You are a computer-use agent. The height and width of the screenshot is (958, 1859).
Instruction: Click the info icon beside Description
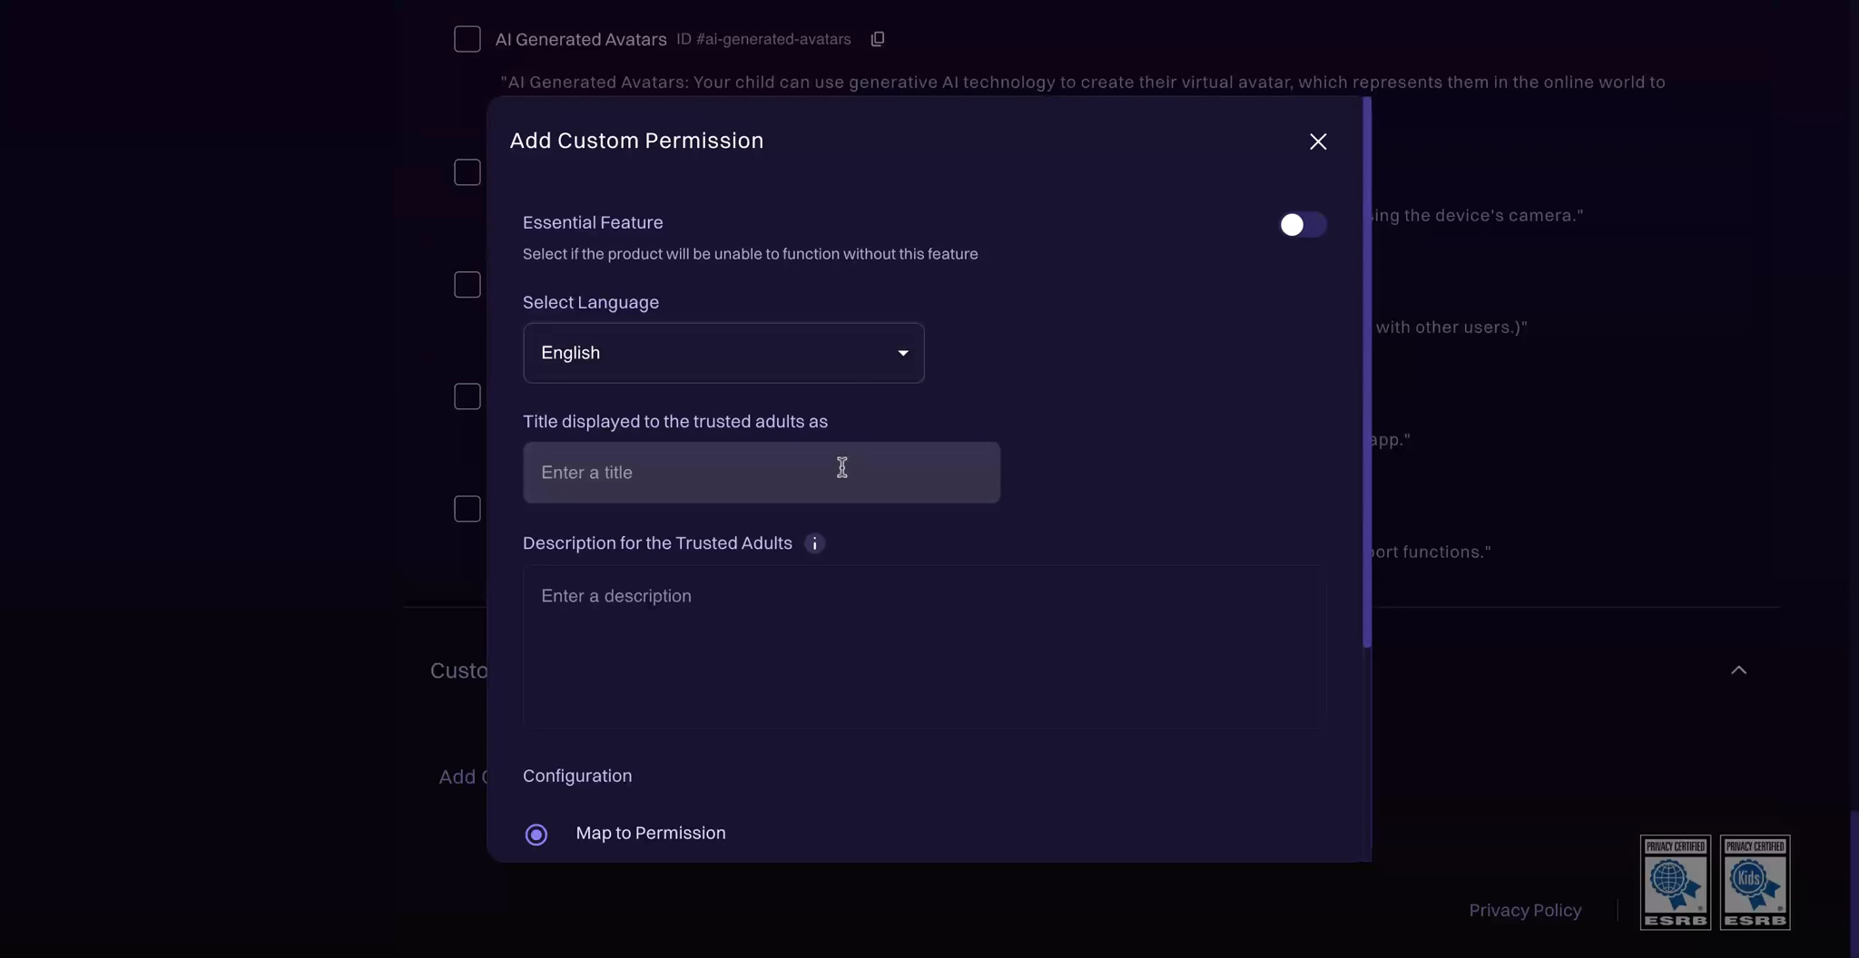pyautogui.click(x=814, y=543)
